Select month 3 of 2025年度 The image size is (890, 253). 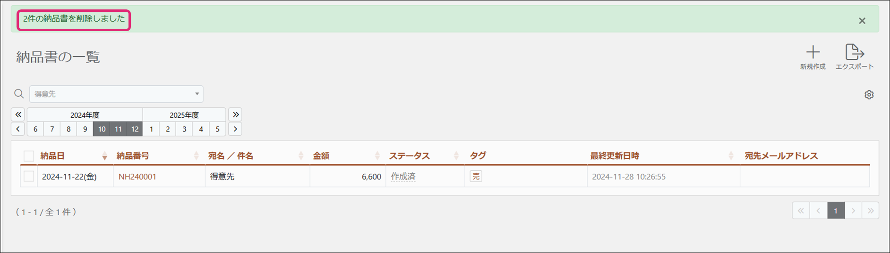click(184, 129)
